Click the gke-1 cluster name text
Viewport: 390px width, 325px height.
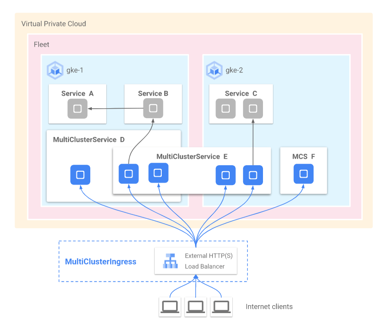coord(75,70)
